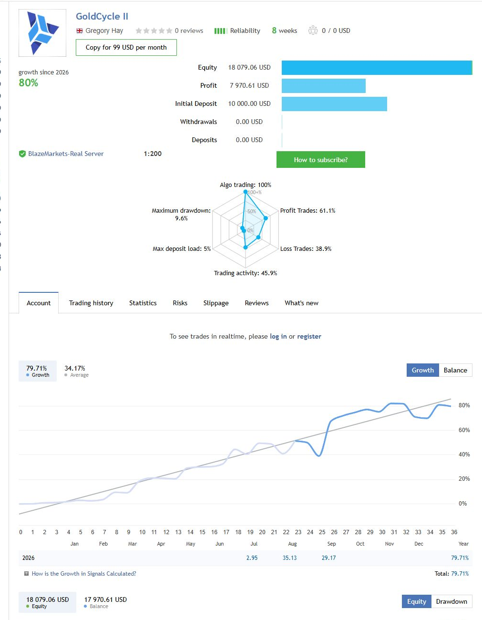The image size is (482, 620).
Task: Select the Growth chart toggle
Action: (422, 370)
